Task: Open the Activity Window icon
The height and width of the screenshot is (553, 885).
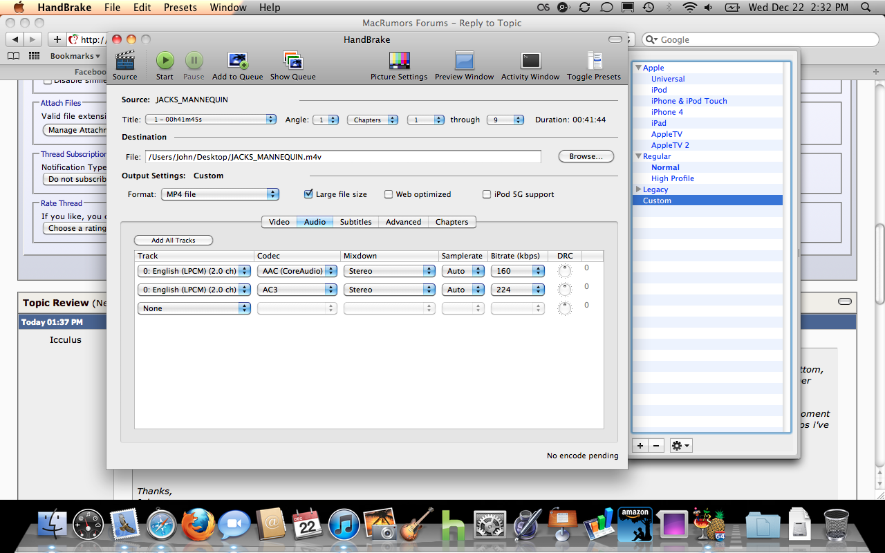Action: pos(530,61)
